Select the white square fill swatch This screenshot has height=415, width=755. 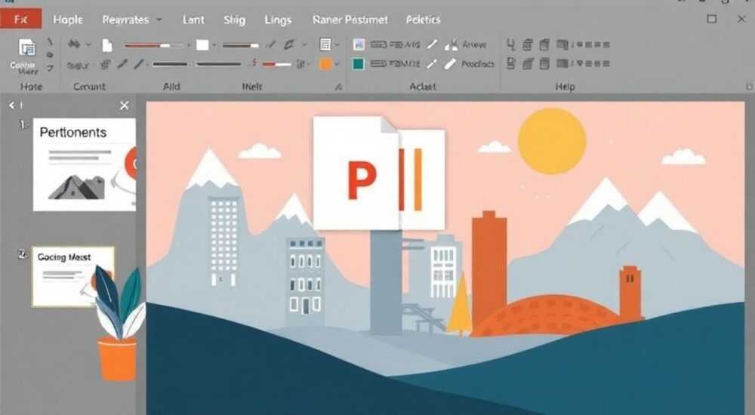202,45
